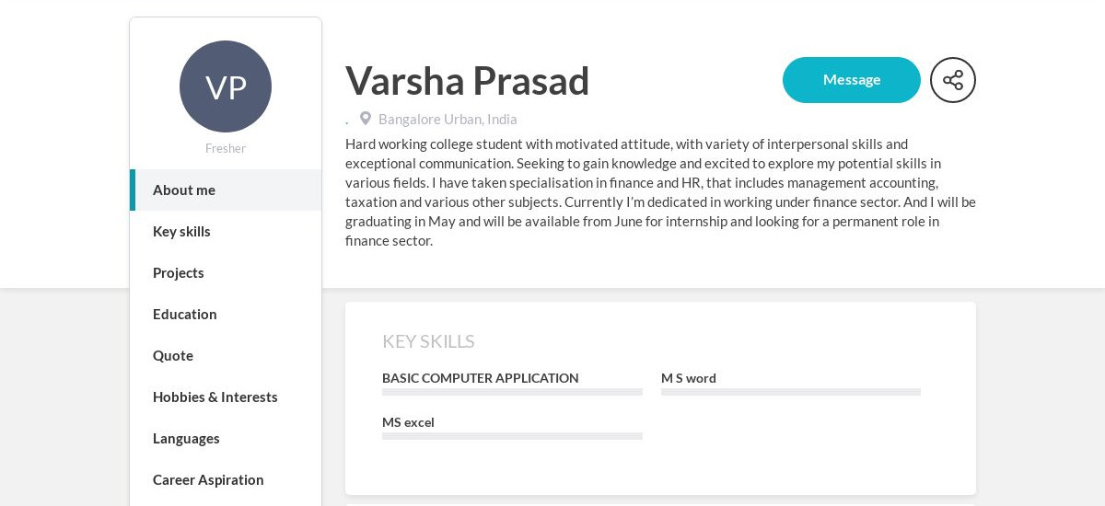
Task: Jump to the Education section
Action: tap(226, 314)
